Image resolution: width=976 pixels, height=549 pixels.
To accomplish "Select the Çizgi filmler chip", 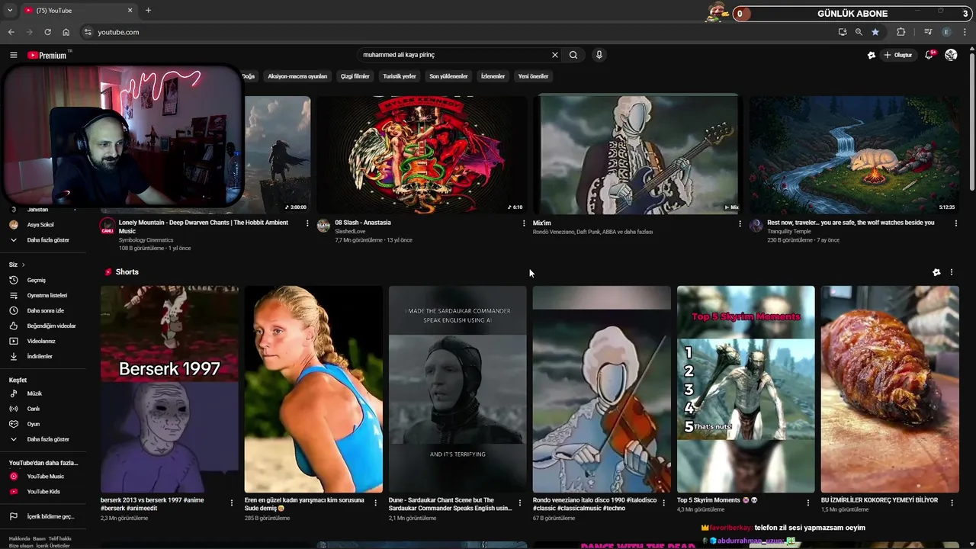I will (355, 76).
